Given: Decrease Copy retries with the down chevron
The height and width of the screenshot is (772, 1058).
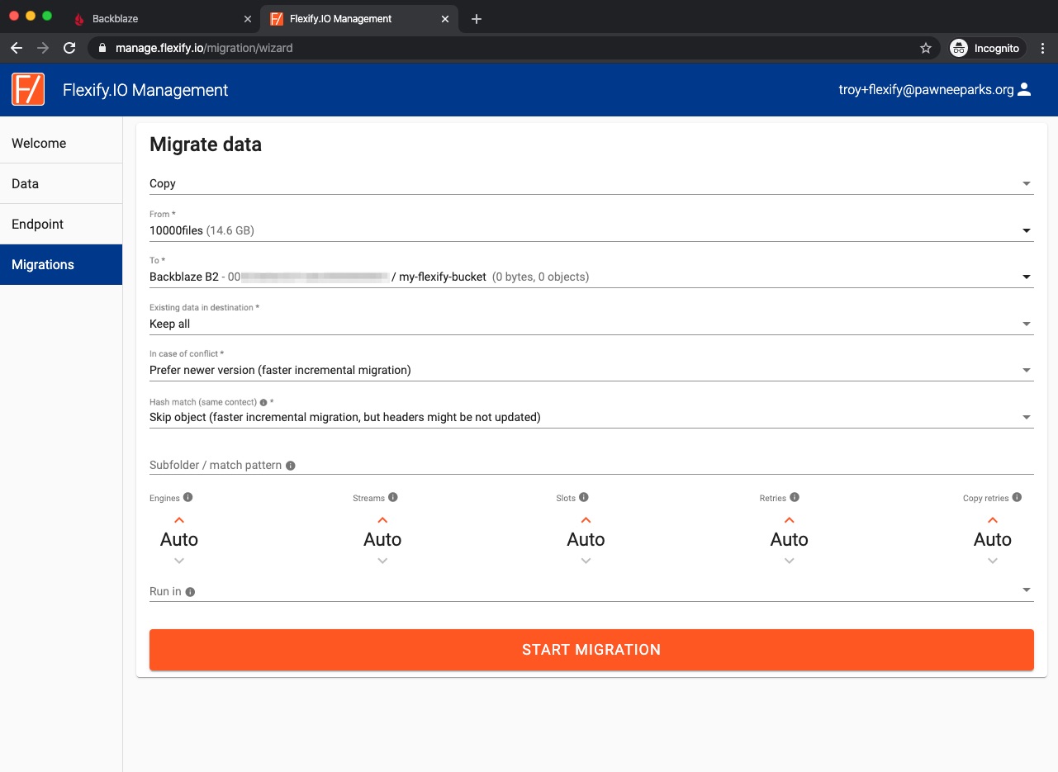Looking at the screenshot, I should (x=993, y=561).
